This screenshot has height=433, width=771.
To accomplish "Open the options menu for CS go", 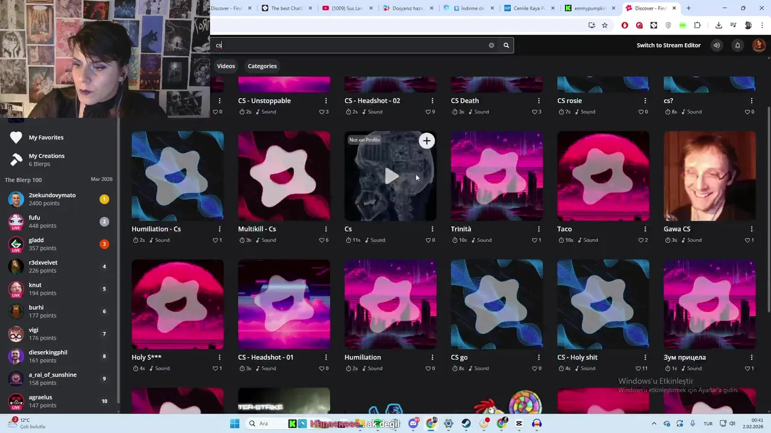I will (538, 357).
